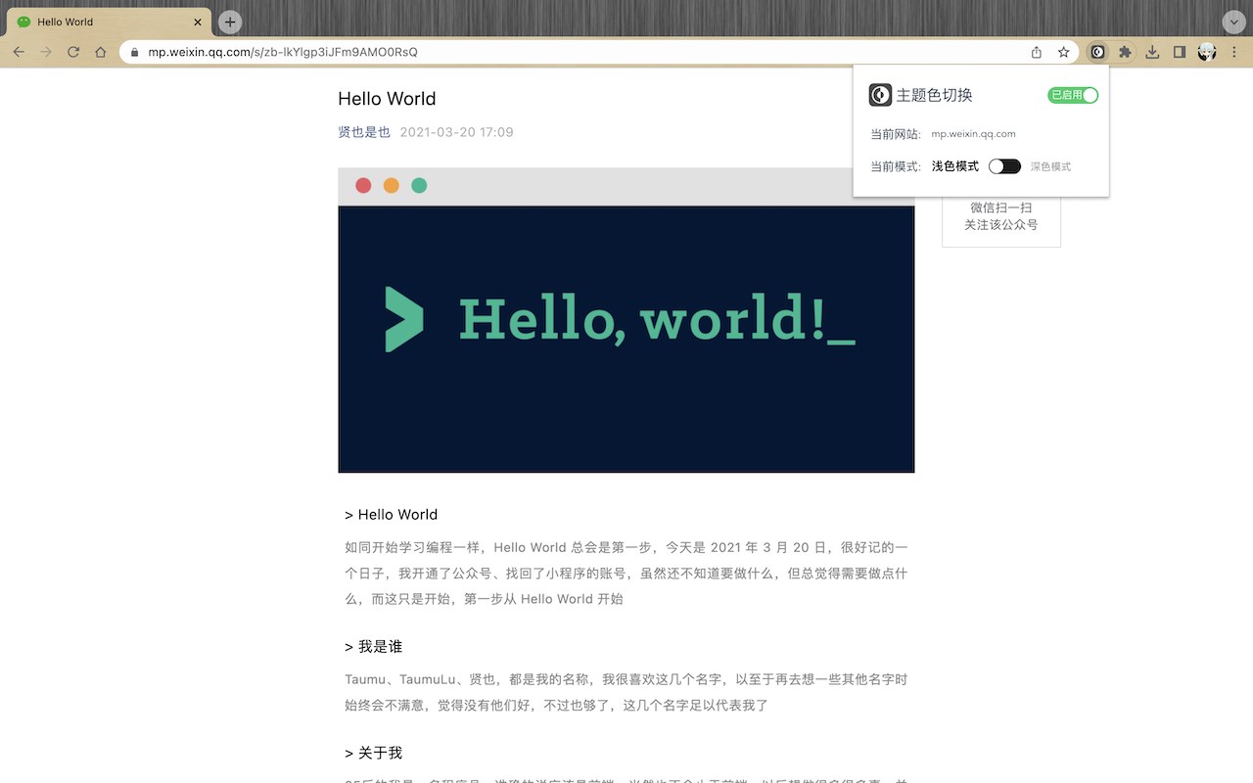Click the 当前模式 label in popup
1253x783 pixels.
pos(896,167)
